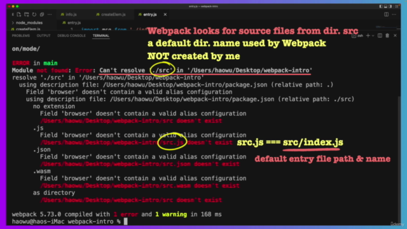The height and width of the screenshot is (229, 407).
Task: Click the terminal prompt 'haowu@haos-iMac webpack-intro %'
Action: pos(66,221)
